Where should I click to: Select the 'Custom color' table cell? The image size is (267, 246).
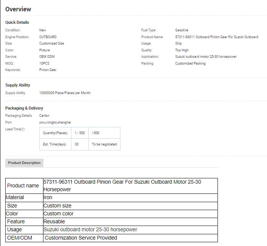[59, 214]
